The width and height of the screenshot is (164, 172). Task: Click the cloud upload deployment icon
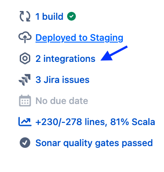[x=25, y=37]
